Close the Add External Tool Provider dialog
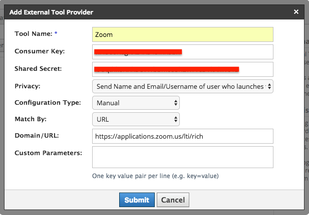 [x=296, y=12]
